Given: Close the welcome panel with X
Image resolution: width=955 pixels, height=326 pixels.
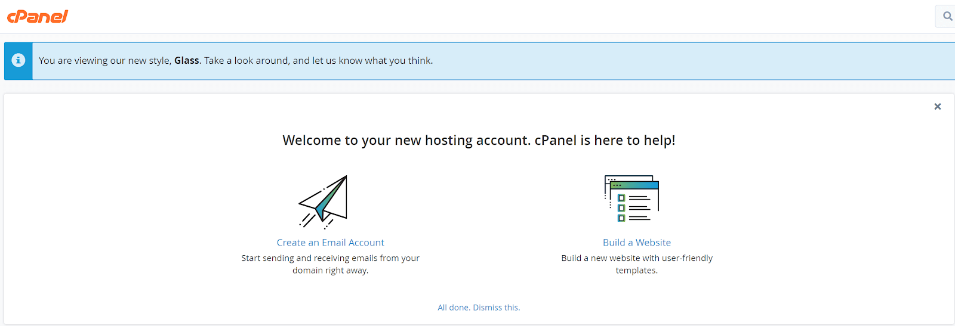Looking at the screenshot, I should [x=938, y=107].
